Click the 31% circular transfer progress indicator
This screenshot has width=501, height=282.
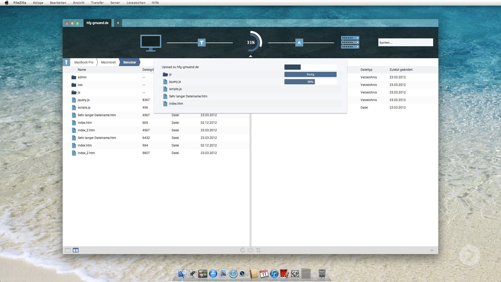point(251,42)
